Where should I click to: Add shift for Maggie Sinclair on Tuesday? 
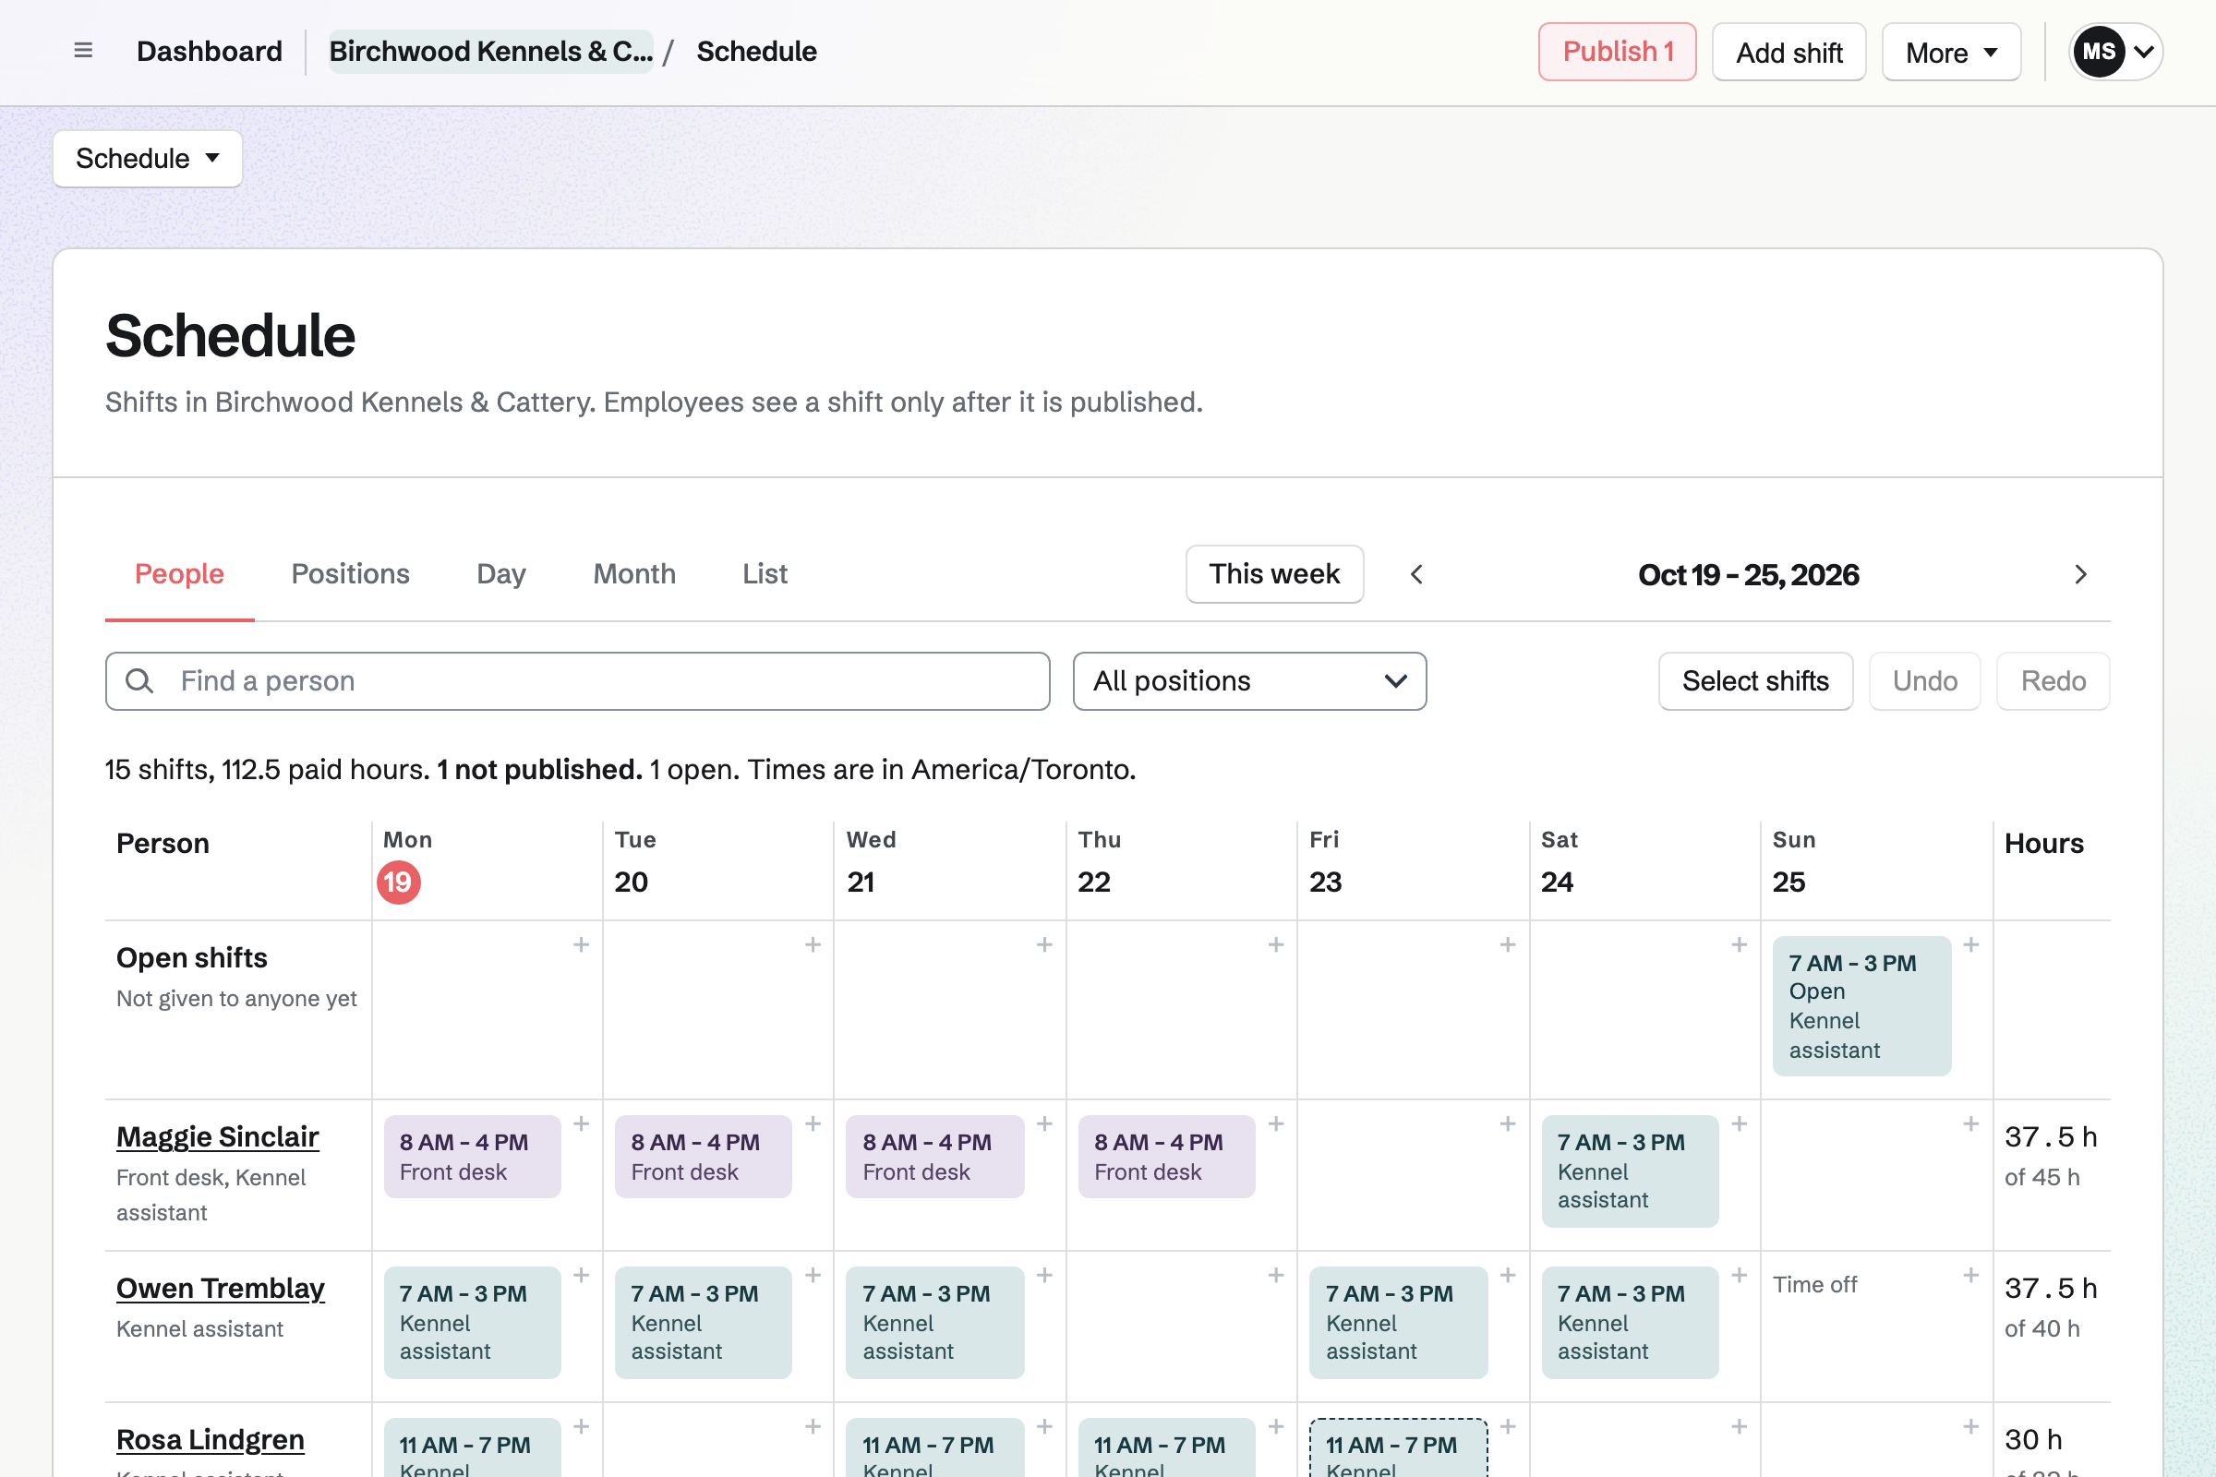tap(813, 1123)
